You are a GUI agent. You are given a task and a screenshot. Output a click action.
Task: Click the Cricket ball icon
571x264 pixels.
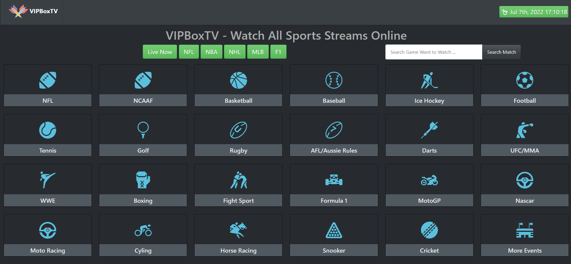pyautogui.click(x=429, y=230)
